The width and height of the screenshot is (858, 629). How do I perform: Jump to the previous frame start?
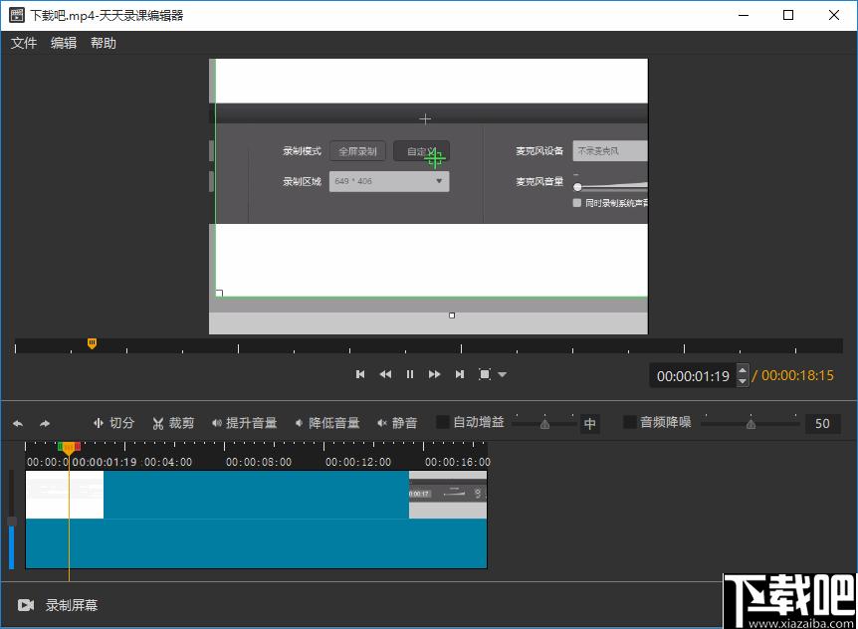coord(360,374)
